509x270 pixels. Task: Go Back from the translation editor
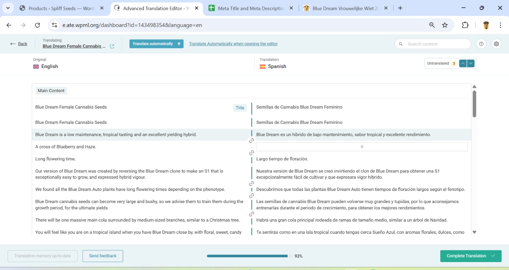19,44
